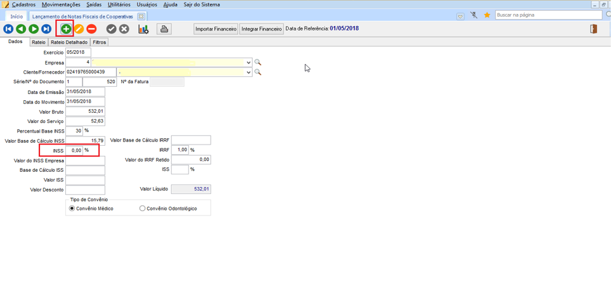Image resolution: width=611 pixels, height=286 pixels.
Task: Click the Exercício field
Action: point(78,52)
